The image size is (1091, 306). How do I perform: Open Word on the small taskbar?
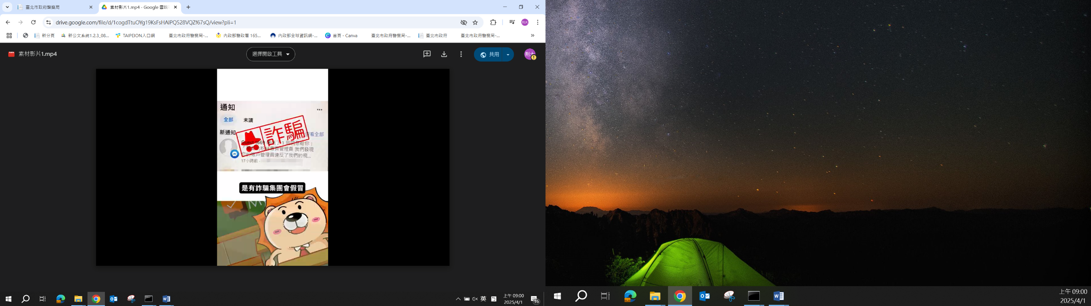point(166,299)
